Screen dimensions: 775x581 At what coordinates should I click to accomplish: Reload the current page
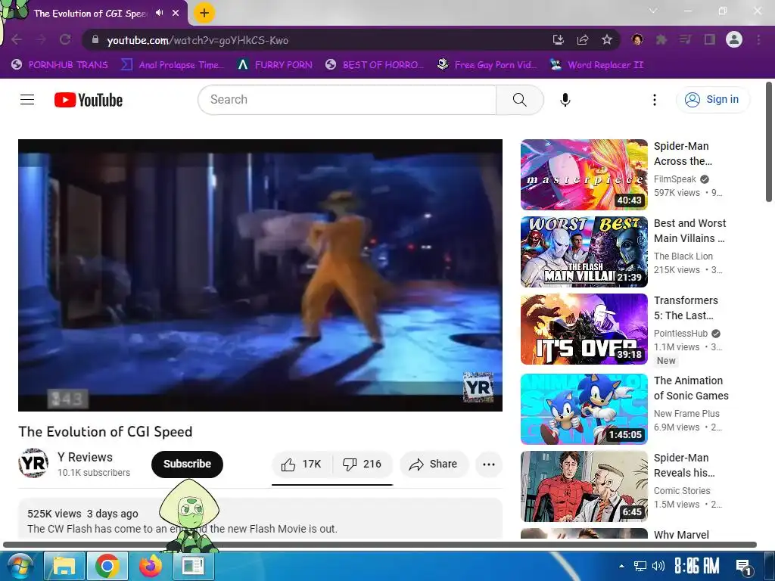65,39
